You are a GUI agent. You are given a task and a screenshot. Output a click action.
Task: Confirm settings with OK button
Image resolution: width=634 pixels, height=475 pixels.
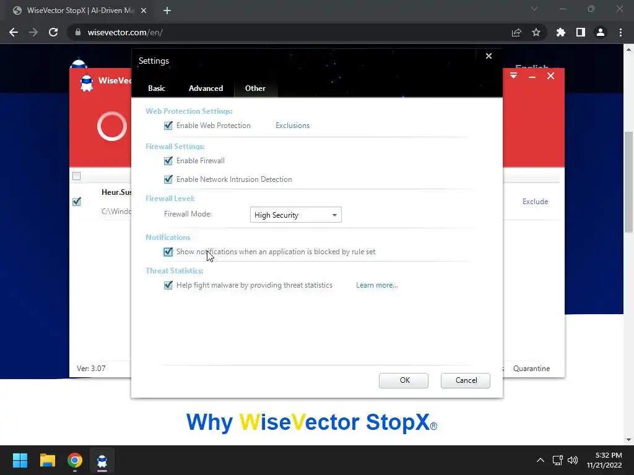click(x=404, y=380)
